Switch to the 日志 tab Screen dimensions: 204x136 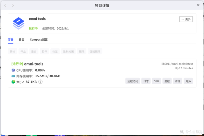[x=22, y=39]
